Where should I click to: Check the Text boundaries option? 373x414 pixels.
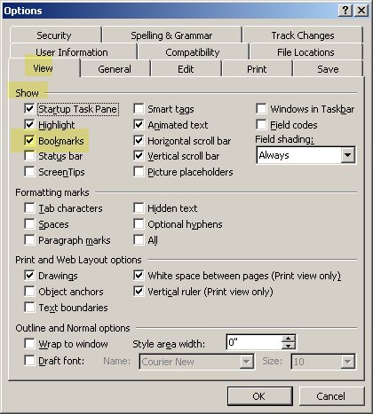29,308
